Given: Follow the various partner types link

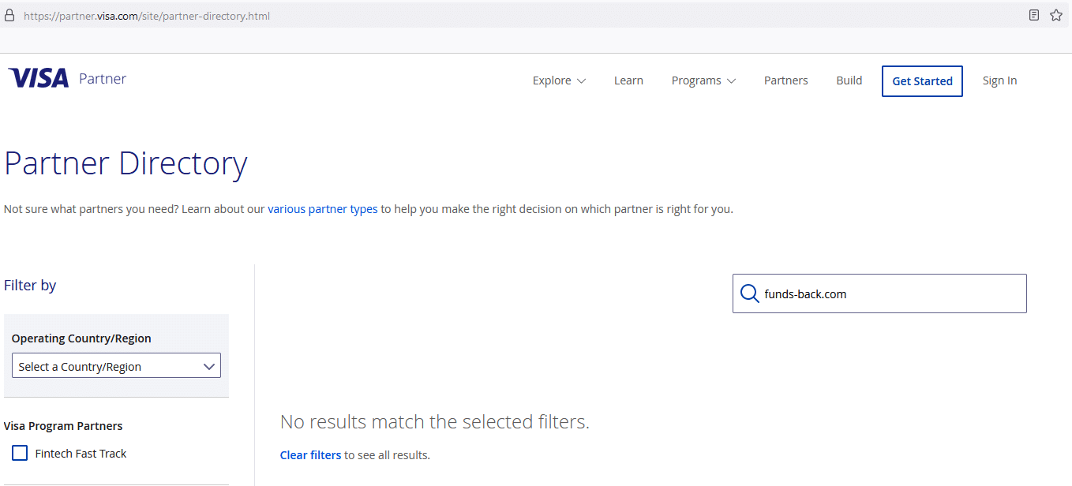Looking at the screenshot, I should pyautogui.click(x=323, y=209).
